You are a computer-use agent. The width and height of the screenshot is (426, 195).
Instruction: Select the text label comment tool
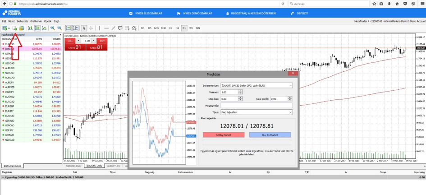120,28
